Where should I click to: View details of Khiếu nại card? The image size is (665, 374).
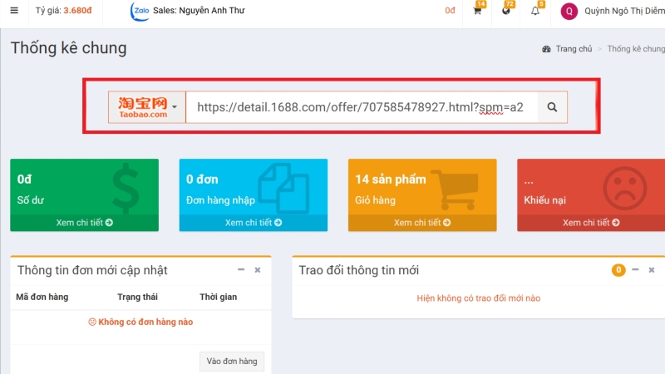tap(591, 223)
